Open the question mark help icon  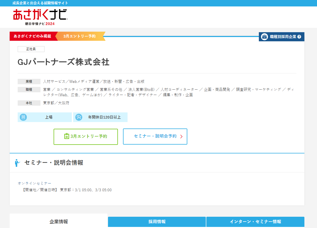click(x=299, y=37)
